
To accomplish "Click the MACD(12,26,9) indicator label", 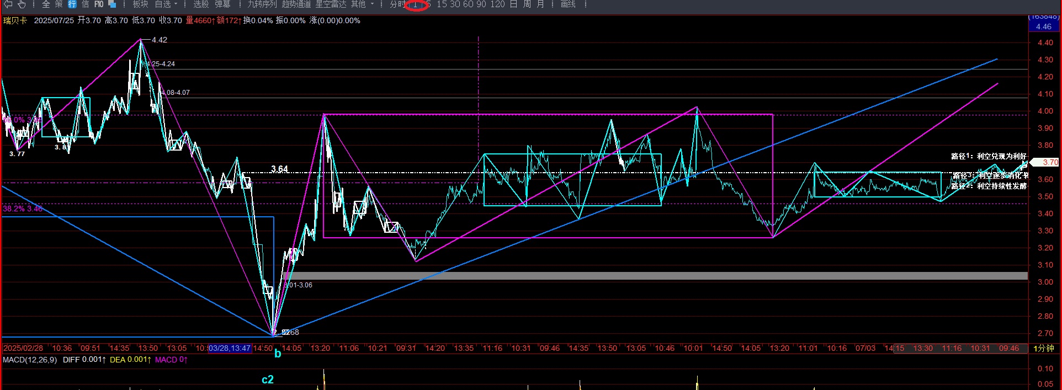I will pos(30,360).
